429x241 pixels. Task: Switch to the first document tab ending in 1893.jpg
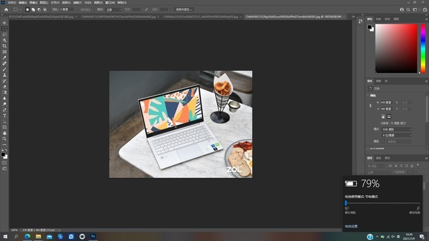pos(41,17)
